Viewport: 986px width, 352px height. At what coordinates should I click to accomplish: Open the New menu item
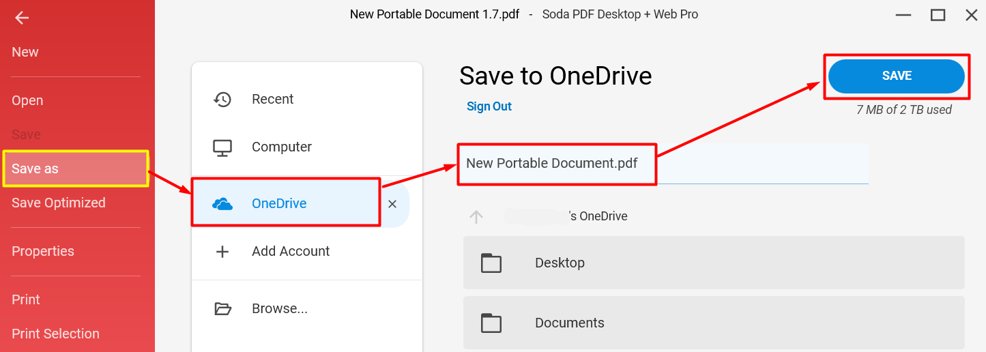[25, 52]
